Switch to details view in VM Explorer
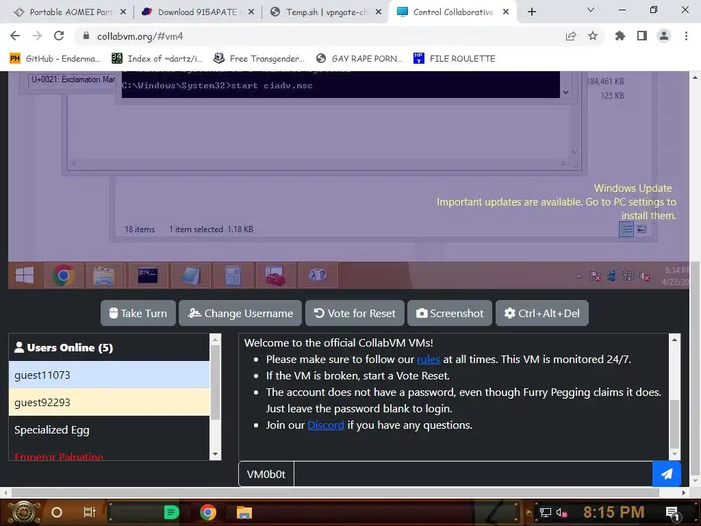This screenshot has width=701, height=526. pyautogui.click(x=626, y=229)
